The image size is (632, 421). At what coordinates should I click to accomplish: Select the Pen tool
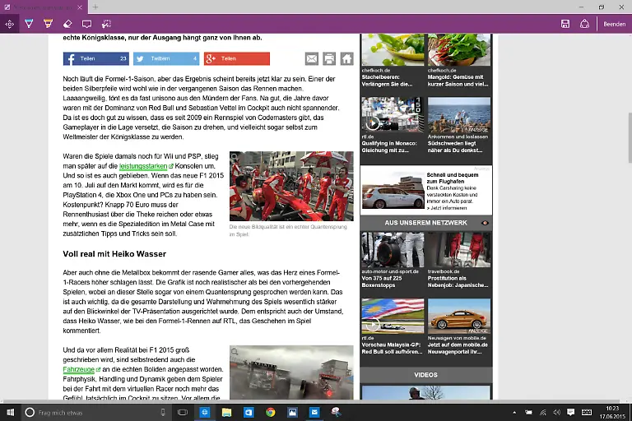[x=29, y=24]
